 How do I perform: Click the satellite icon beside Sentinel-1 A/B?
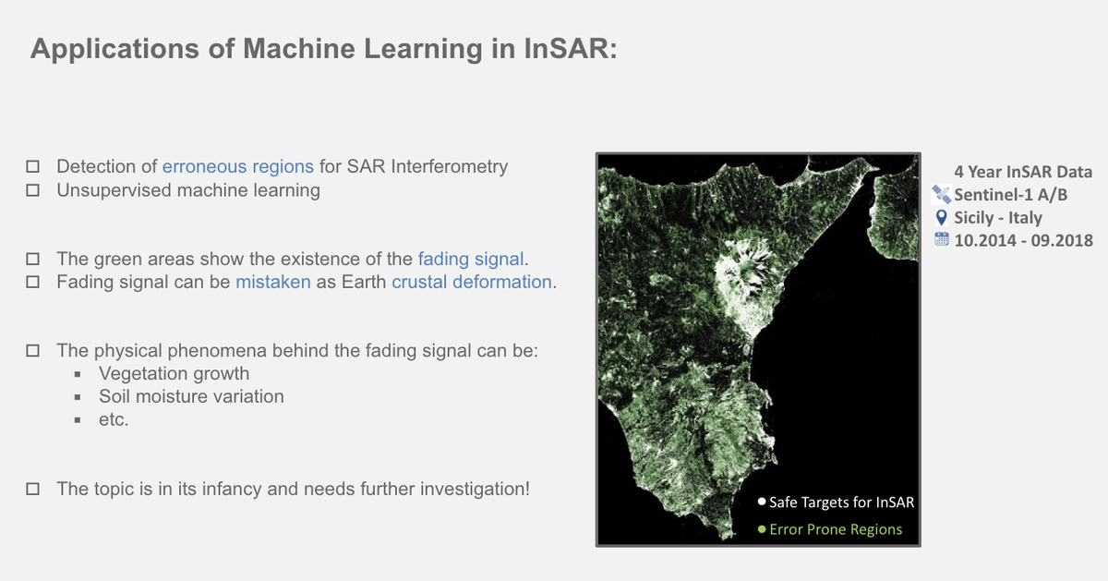tap(942, 194)
